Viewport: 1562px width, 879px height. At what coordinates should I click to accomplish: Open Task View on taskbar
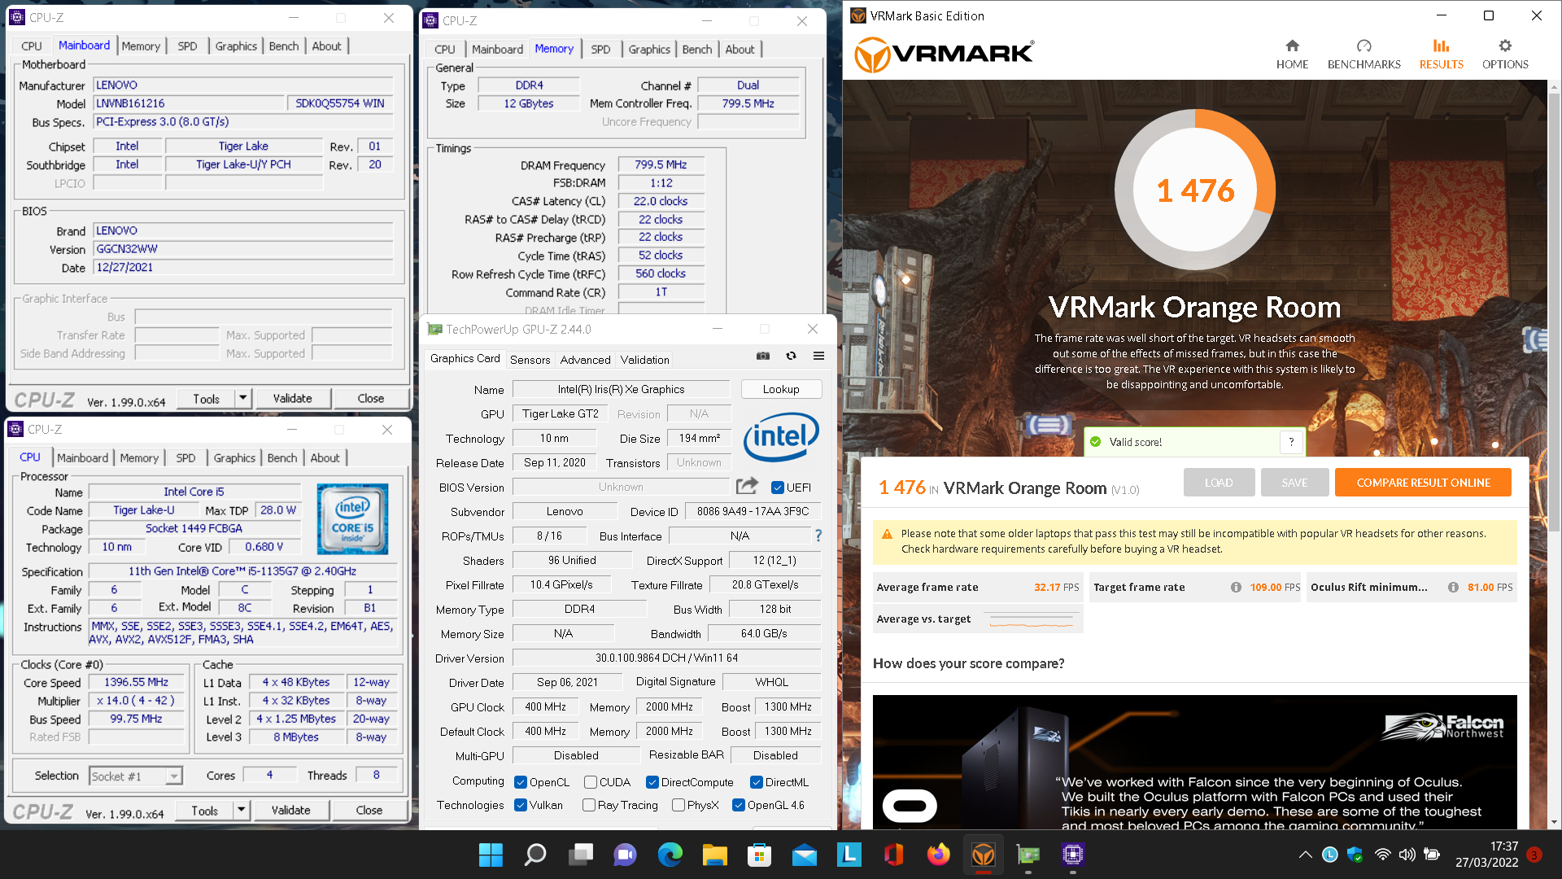pos(581,855)
